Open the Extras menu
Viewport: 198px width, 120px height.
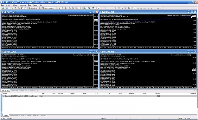pos(29,5)
